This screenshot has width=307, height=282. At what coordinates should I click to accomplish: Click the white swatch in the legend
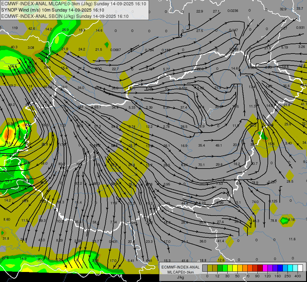tap(300, 268)
